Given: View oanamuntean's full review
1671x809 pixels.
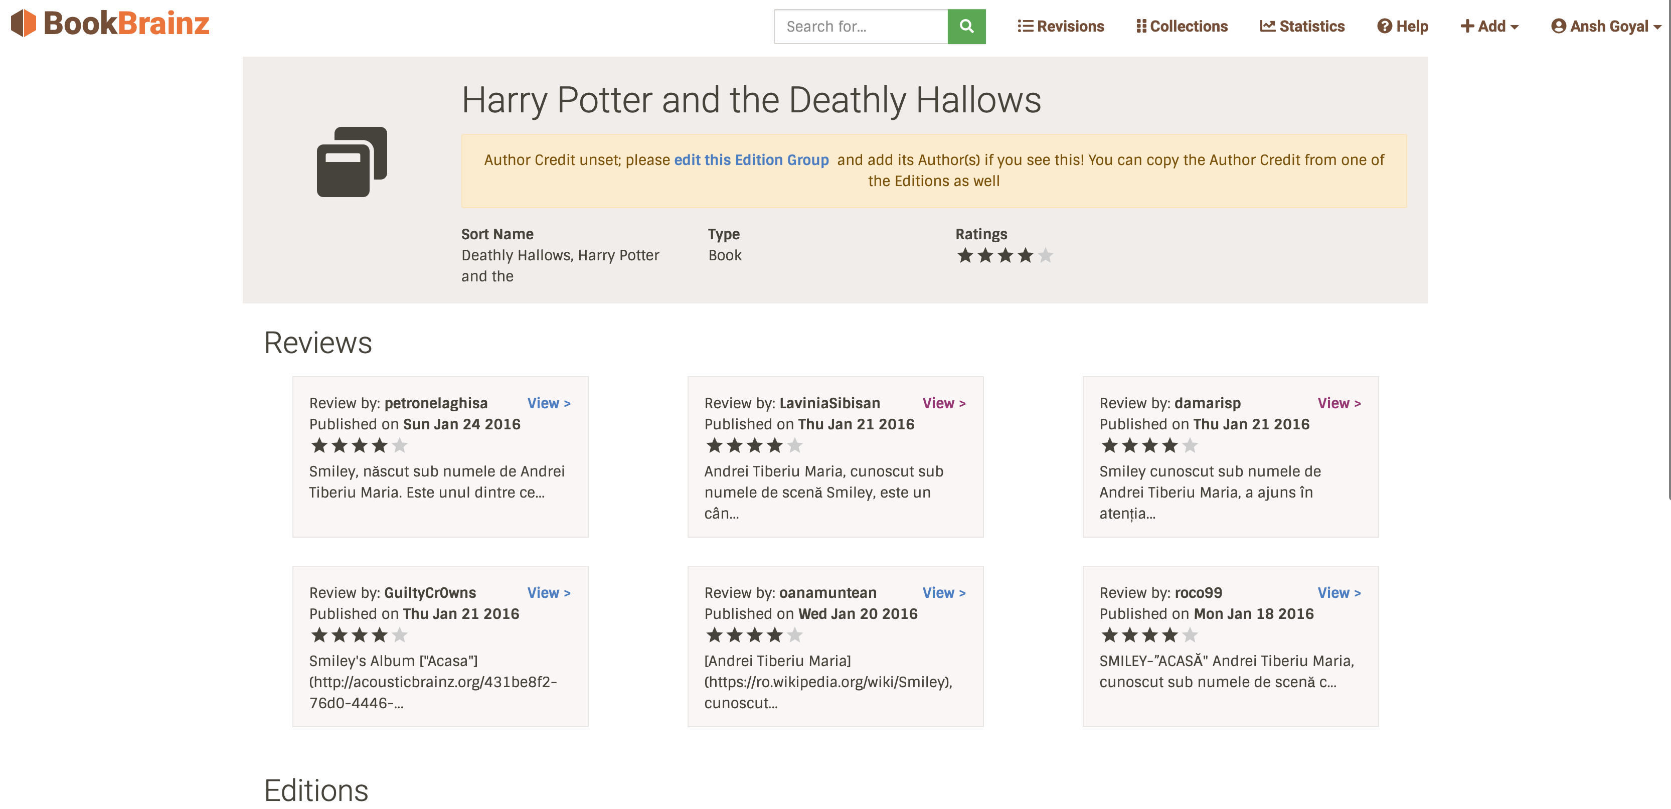Looking at the screenshot, I should (944, 593).
